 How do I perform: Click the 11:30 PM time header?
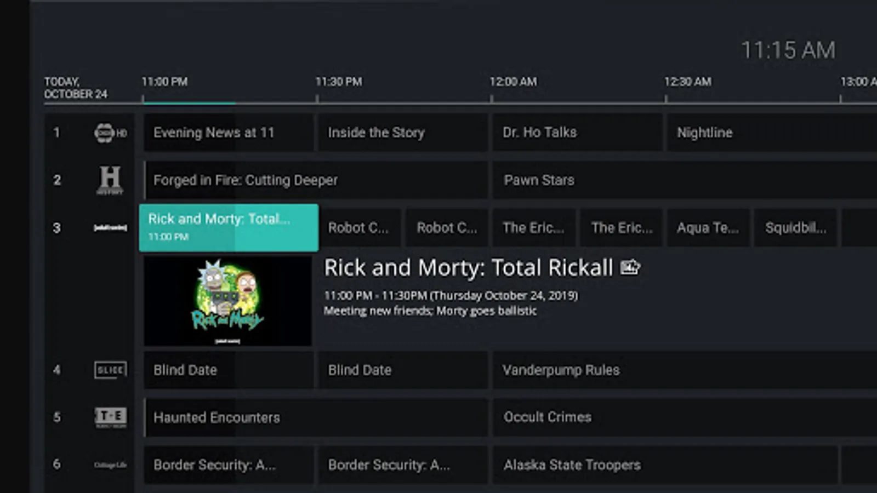(x=339, y=82)
